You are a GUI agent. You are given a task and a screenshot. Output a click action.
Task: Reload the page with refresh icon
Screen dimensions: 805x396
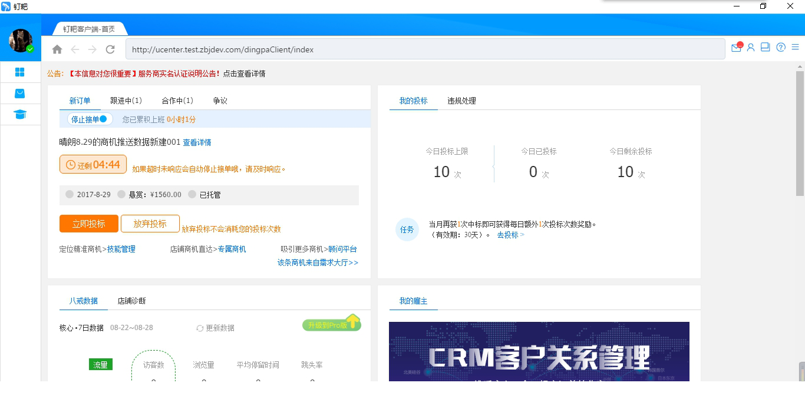coord(110,49)
